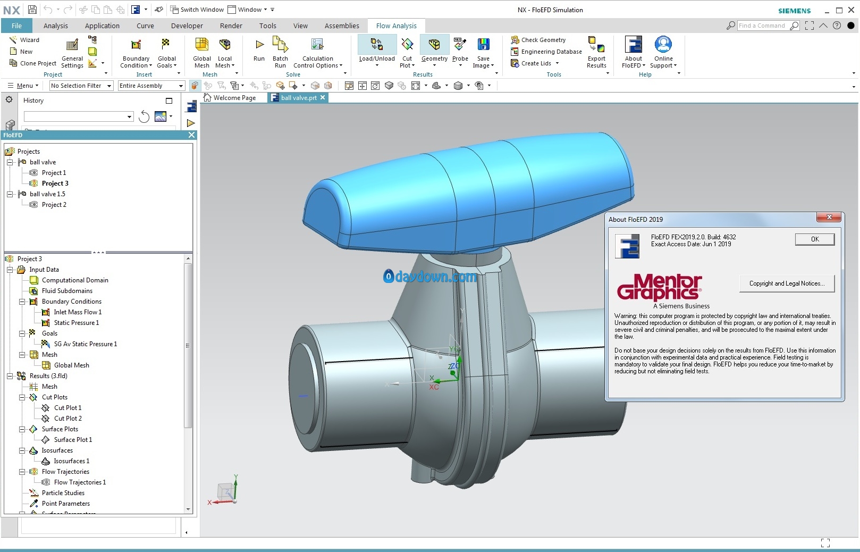This screenshot has width=860, height=552.
Task: Open Copyright and Legal Notices
Action: [787, 283]
